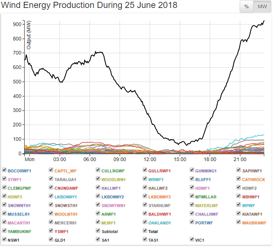Hide the WAUBRAWF series using its checkbox
The image size is (274, 247).
point(239,222)
